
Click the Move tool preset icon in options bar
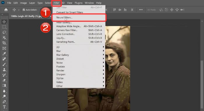click(x=14, y=10)
